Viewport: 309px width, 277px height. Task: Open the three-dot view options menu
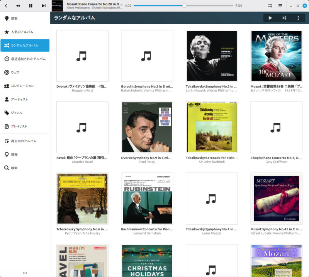tap(298, 18)
